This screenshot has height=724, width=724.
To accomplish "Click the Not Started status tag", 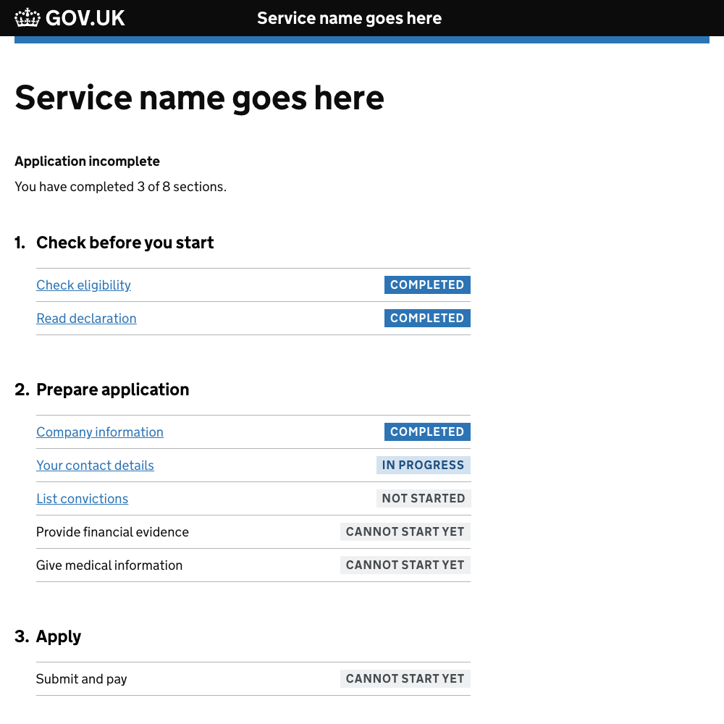I will point(424,499).
